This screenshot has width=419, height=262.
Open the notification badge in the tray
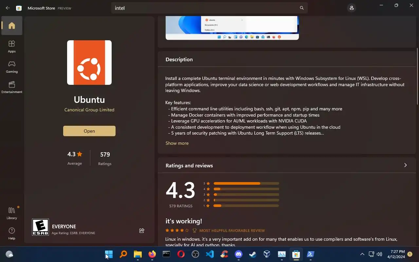pyautogui.click(x=410, y=254)
